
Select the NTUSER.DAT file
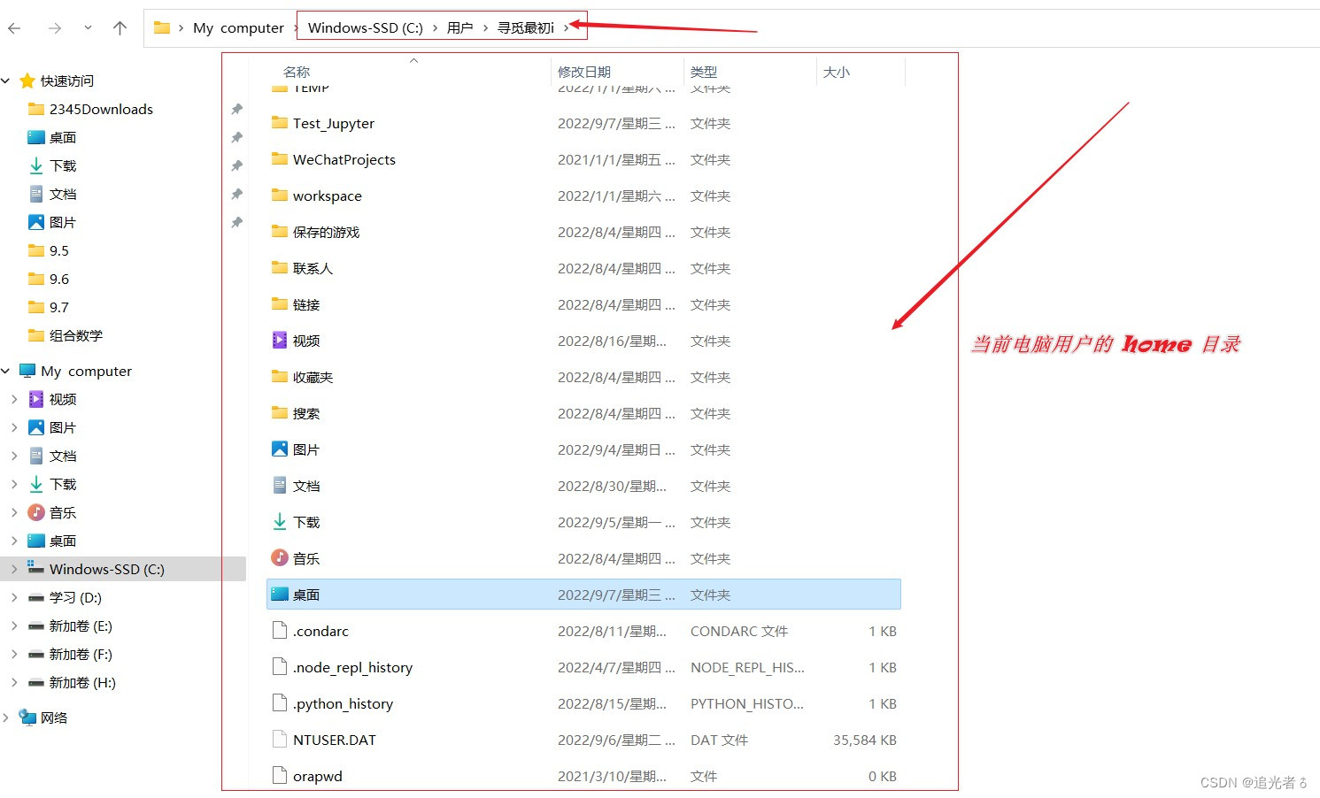pos(335,740)
